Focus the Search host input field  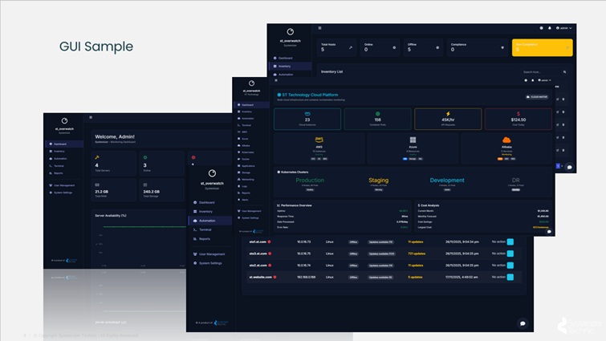click(x=533, y=72)
